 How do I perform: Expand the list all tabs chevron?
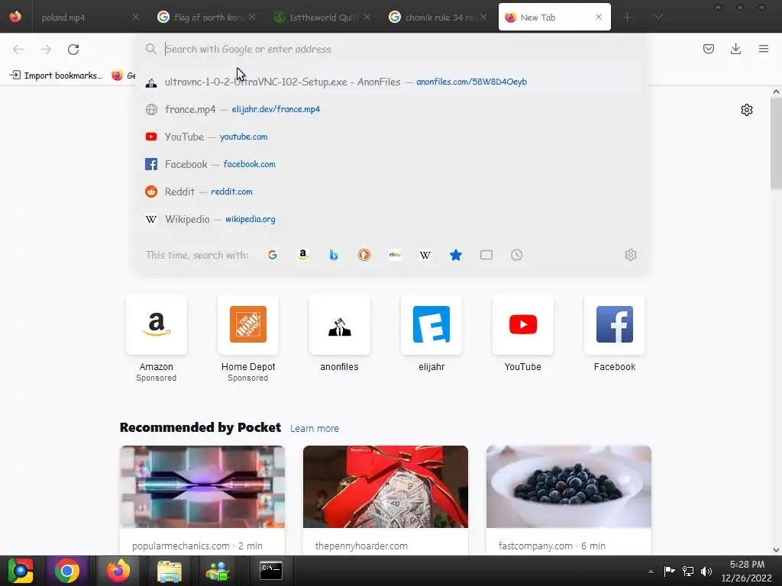pyautogui.click(x=658, y=18)
